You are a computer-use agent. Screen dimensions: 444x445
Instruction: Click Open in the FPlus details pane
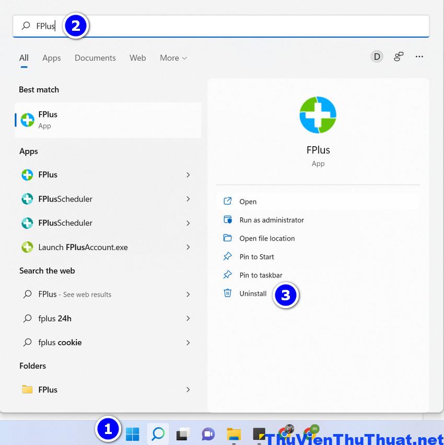pos(318,202)
